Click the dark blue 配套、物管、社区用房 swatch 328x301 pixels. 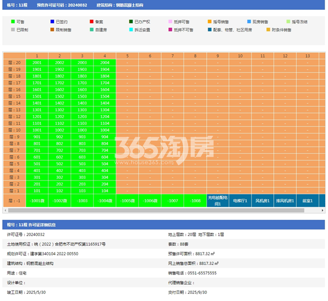209,29
